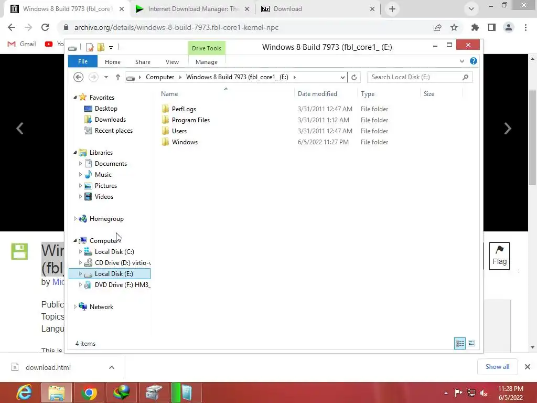Open Explorer Help question mark icon
The height and width of the screenshot is (403, 537).
(474, 61)
